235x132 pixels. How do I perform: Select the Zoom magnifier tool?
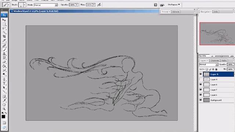click(4, 109)
